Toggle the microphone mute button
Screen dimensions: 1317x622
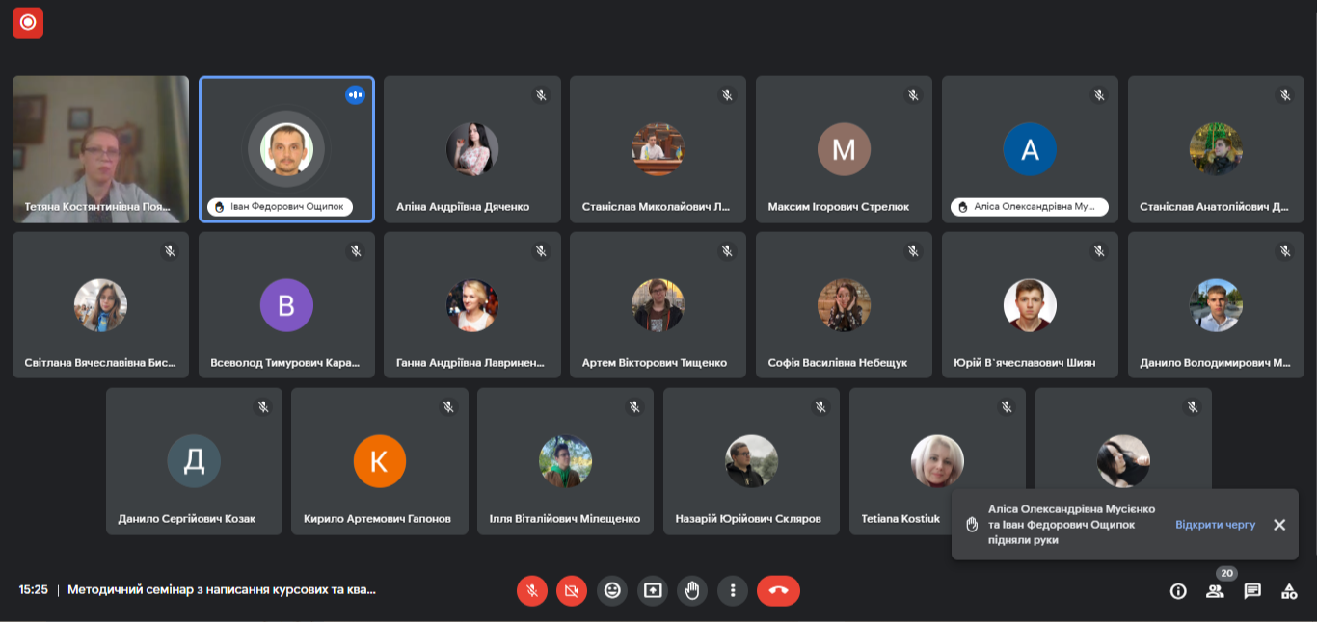[x=531, y=590]
